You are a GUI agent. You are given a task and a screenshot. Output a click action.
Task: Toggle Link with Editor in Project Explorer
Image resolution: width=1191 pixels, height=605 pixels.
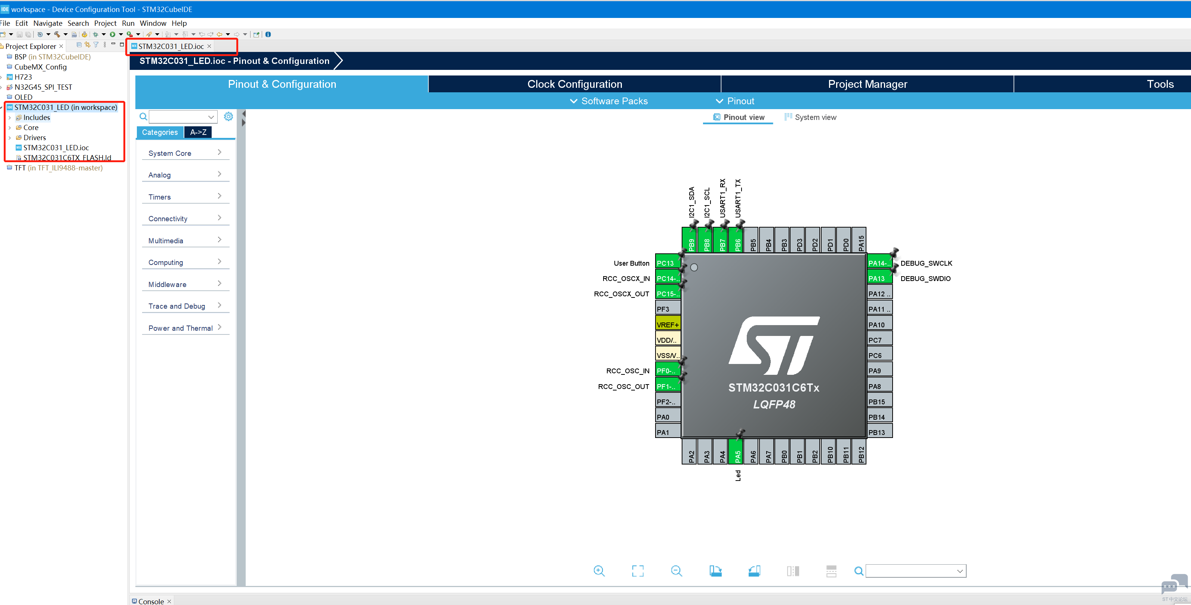88,45
